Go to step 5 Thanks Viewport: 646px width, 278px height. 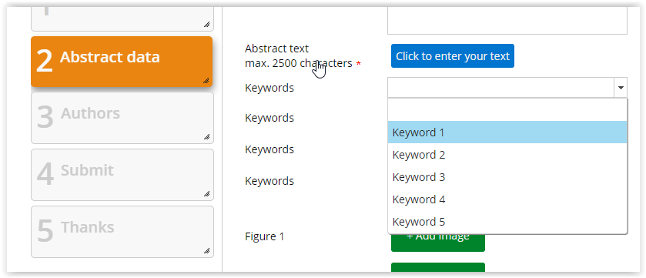(x=122, y=232)
